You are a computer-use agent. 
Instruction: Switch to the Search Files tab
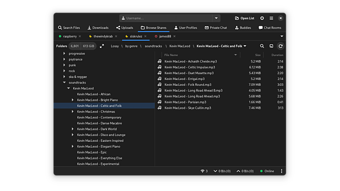[69, 28]
